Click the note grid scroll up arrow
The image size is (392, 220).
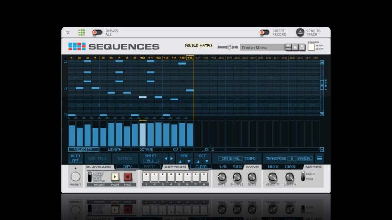coord(322,62)
